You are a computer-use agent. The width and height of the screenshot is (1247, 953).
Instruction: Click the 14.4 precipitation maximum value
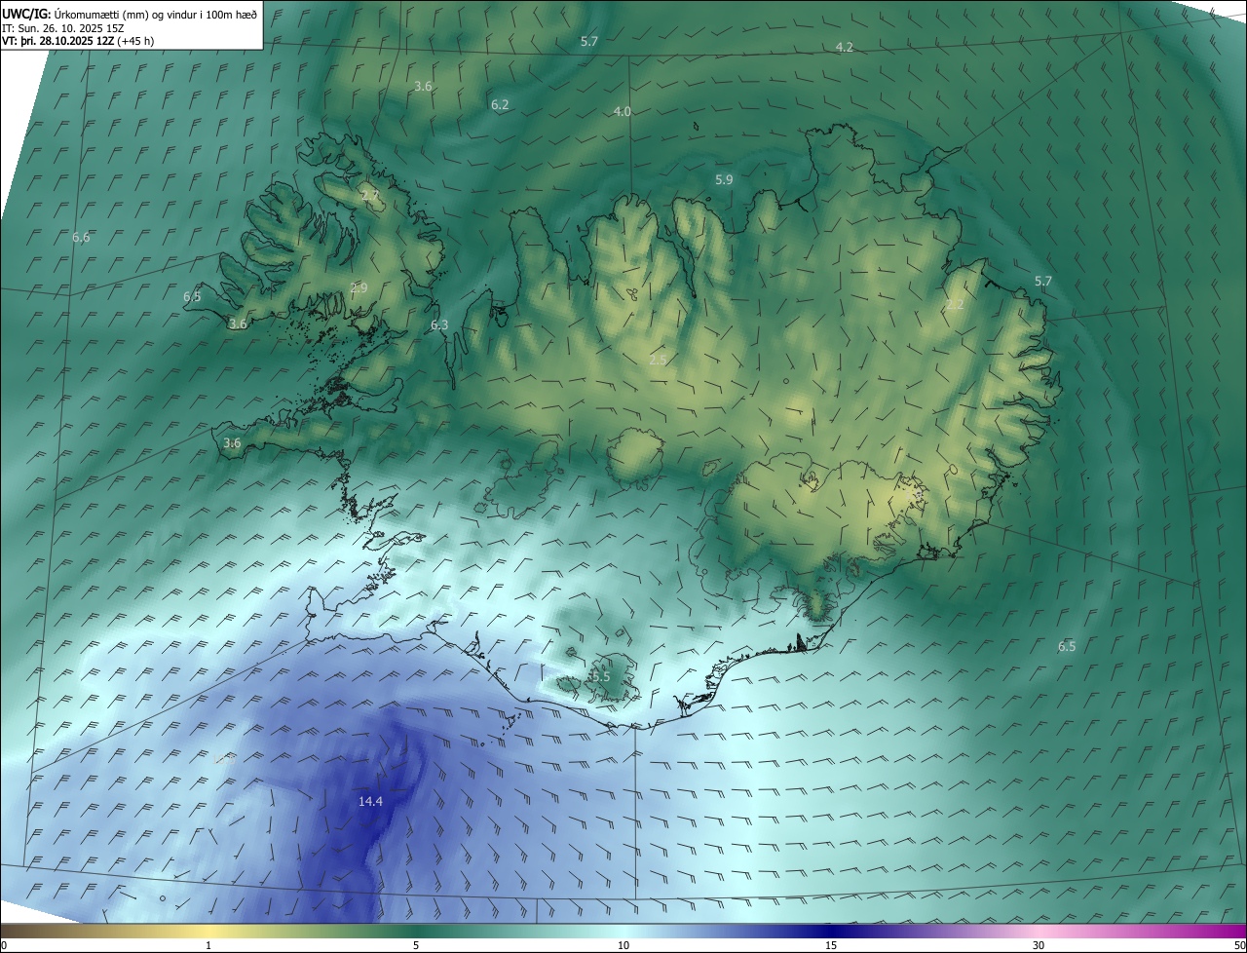[370, 801]
